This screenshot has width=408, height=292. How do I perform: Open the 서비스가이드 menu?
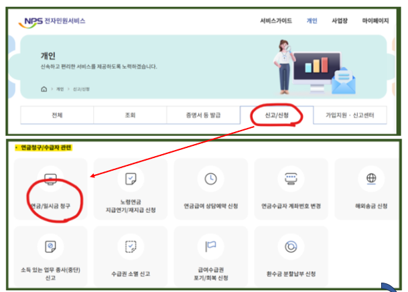[276, 21]
